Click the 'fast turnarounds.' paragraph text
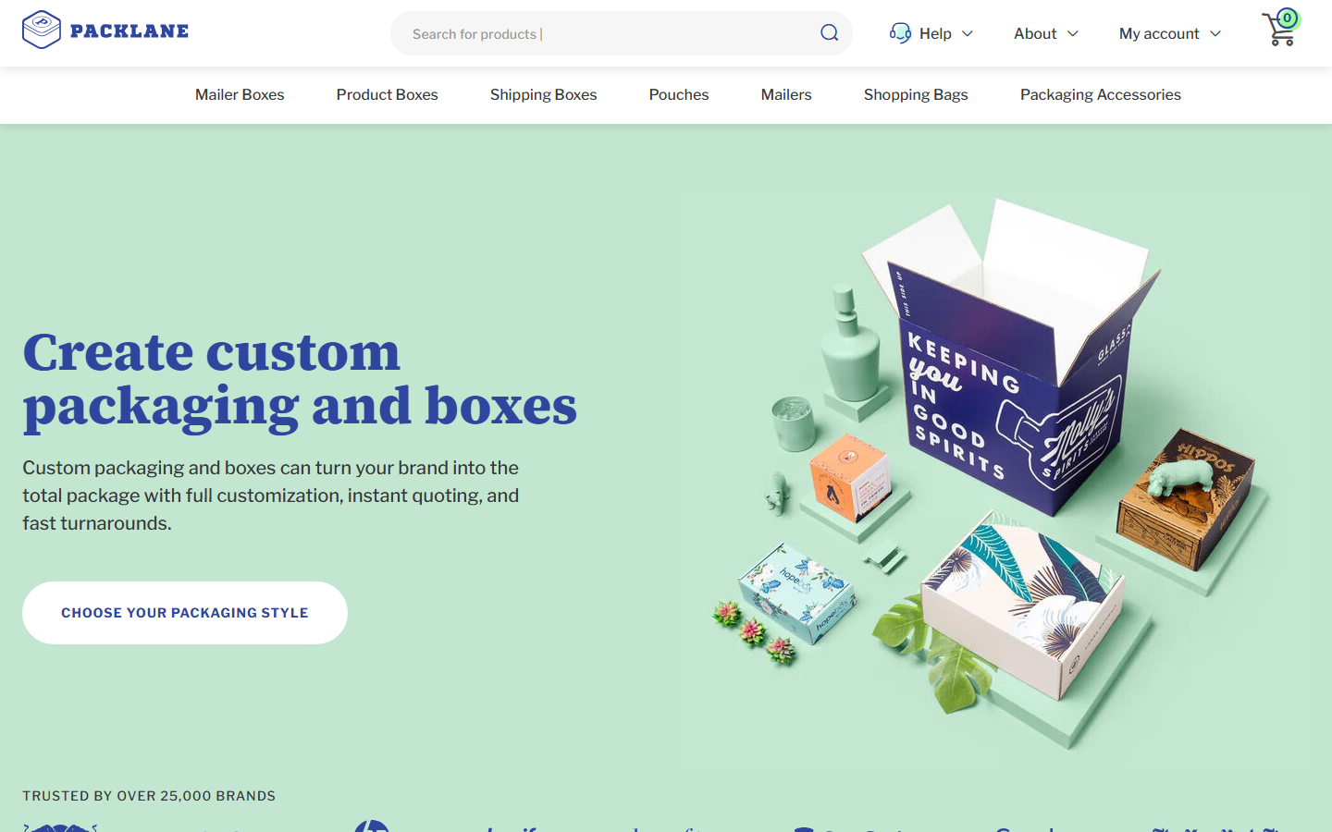 click(97, 523)
